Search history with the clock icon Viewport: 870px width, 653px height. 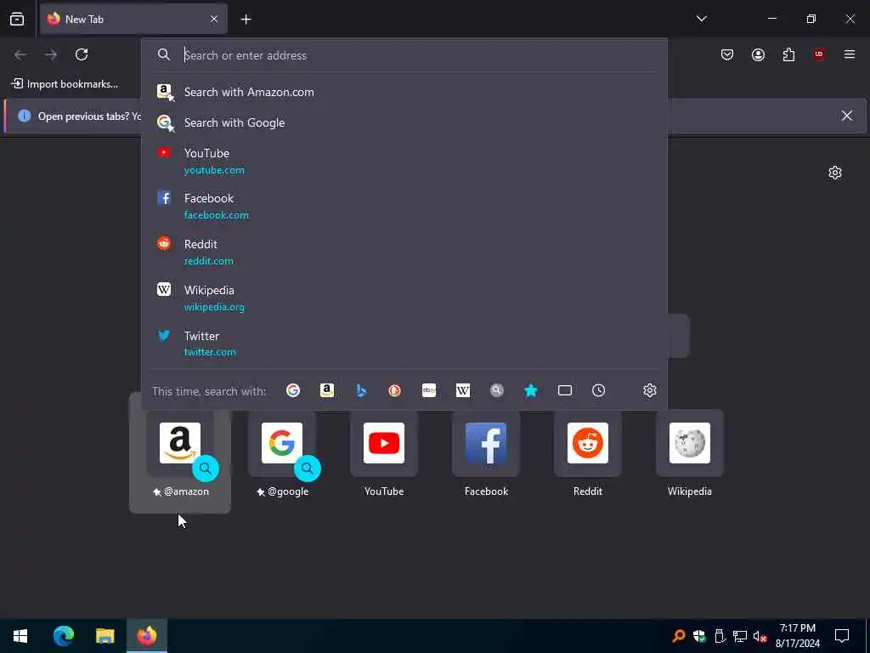(598, 390)
